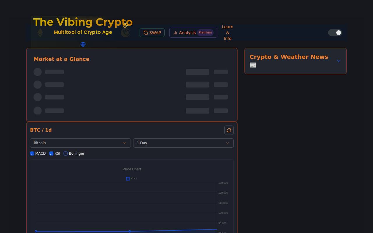Click the newspaper emoji icon
Image resolution: width=373 pixels, height=233 pixels.
(x=253, y=65)
